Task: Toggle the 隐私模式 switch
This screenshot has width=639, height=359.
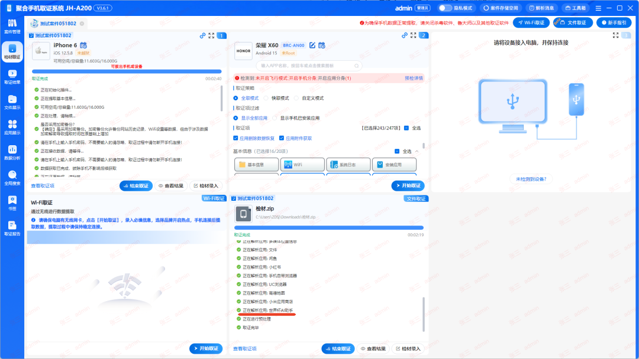Action: (x=444, y=8)
